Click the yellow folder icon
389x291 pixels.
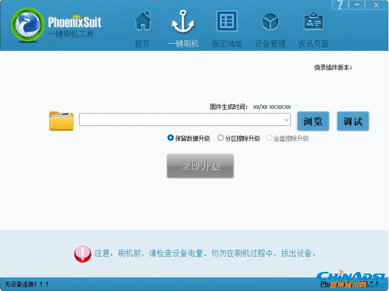coord(62,121)
